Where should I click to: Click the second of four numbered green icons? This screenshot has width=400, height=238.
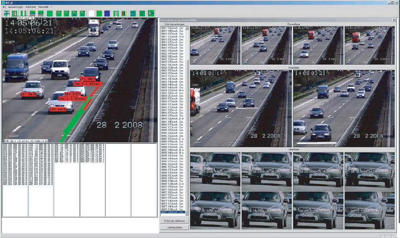67,13
